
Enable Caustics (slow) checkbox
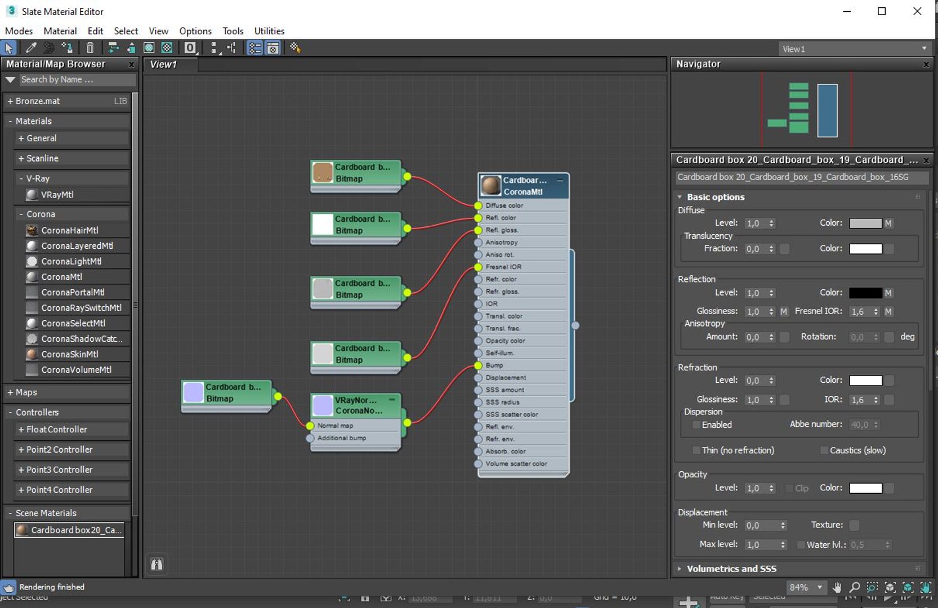(x=824, y=450)
